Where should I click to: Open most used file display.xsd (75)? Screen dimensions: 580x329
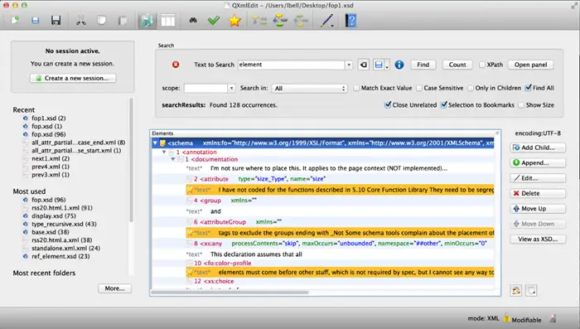click(x=54, y=215)
